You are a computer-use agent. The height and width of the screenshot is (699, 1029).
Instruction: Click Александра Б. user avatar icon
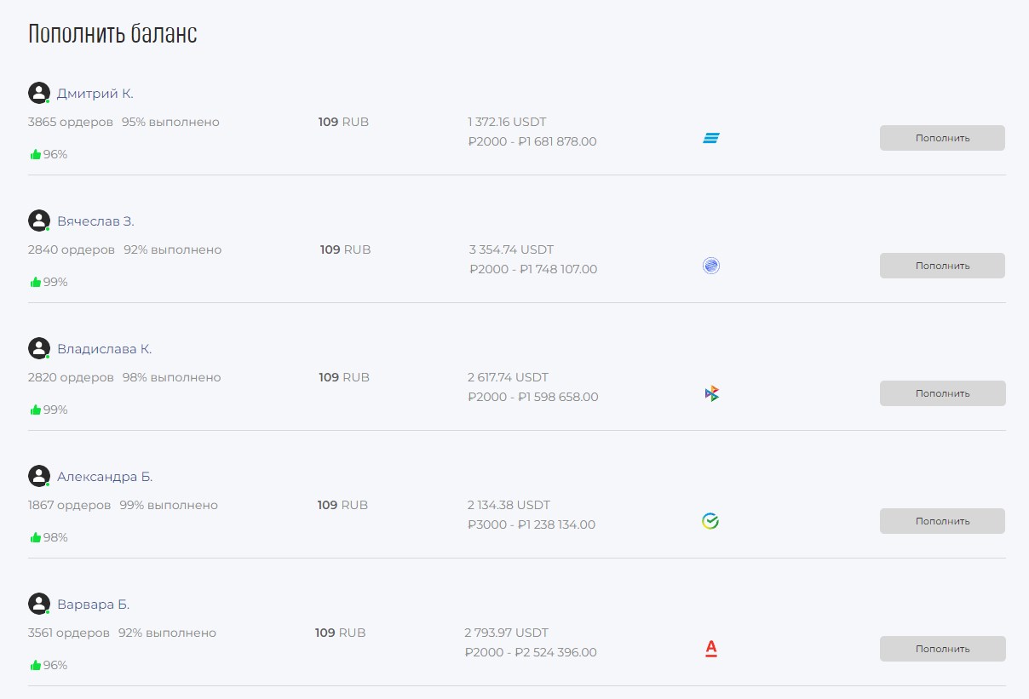click(x=39, y=476)
